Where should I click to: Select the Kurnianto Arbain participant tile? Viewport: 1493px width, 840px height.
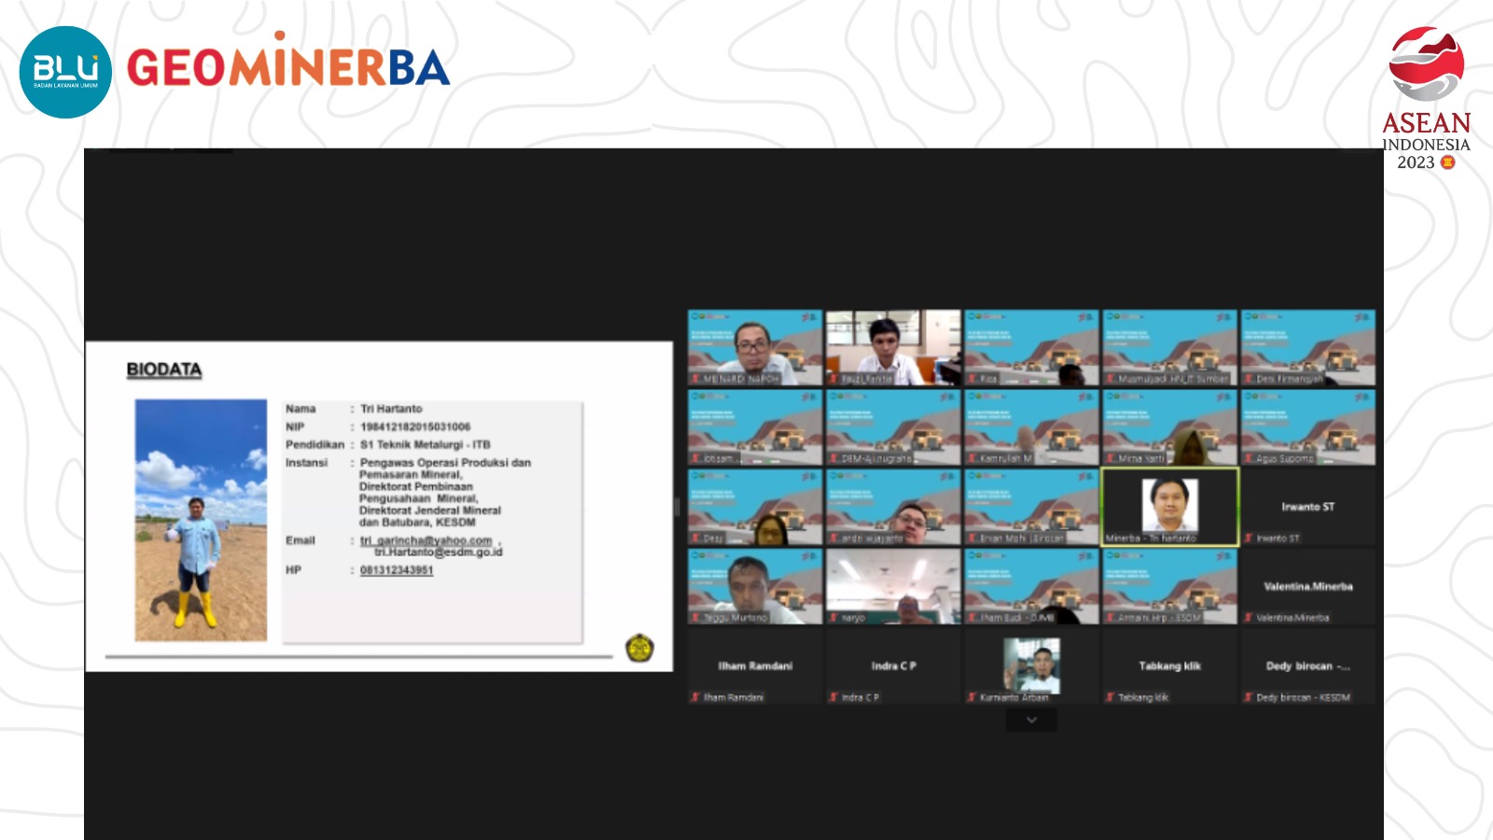click(x=1031, y=665)
